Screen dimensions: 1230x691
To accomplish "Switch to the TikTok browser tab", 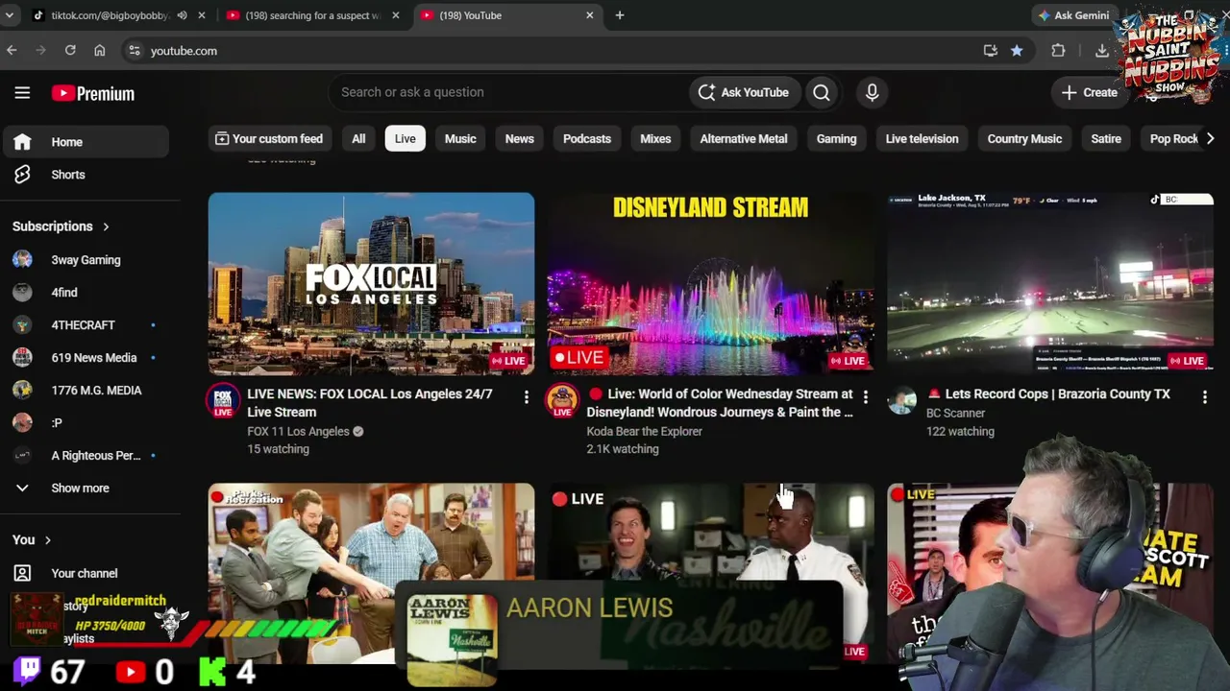I will click(110, 15).
